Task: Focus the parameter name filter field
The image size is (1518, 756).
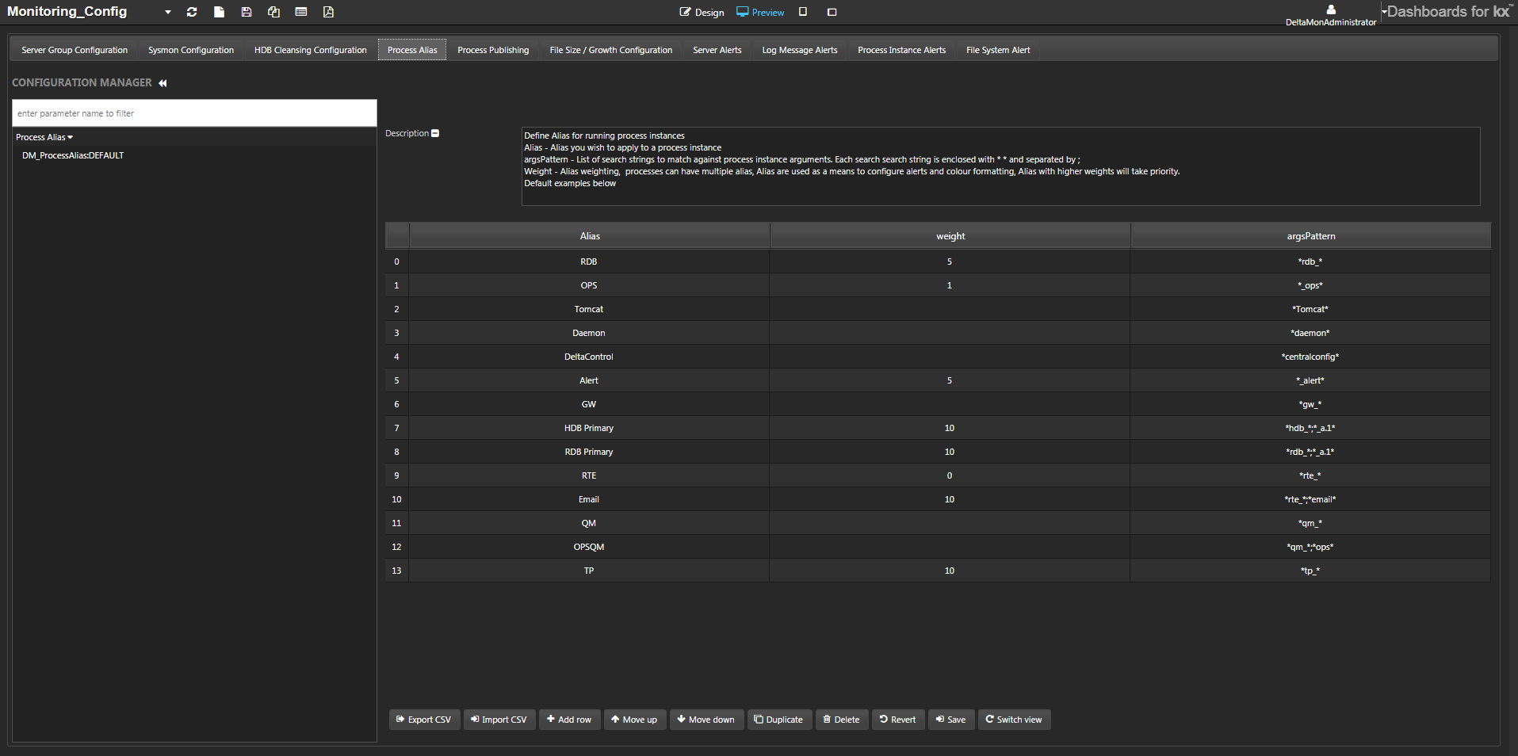Action: tap(194, 113)
